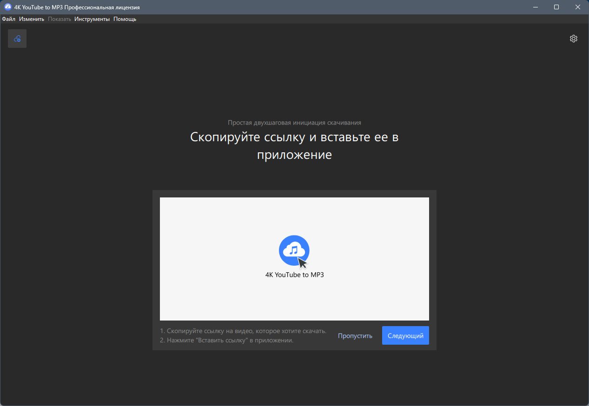The height and width of the screenshot is (406, 589).
Task: Maximize the application window
Action: coord(556,7)
